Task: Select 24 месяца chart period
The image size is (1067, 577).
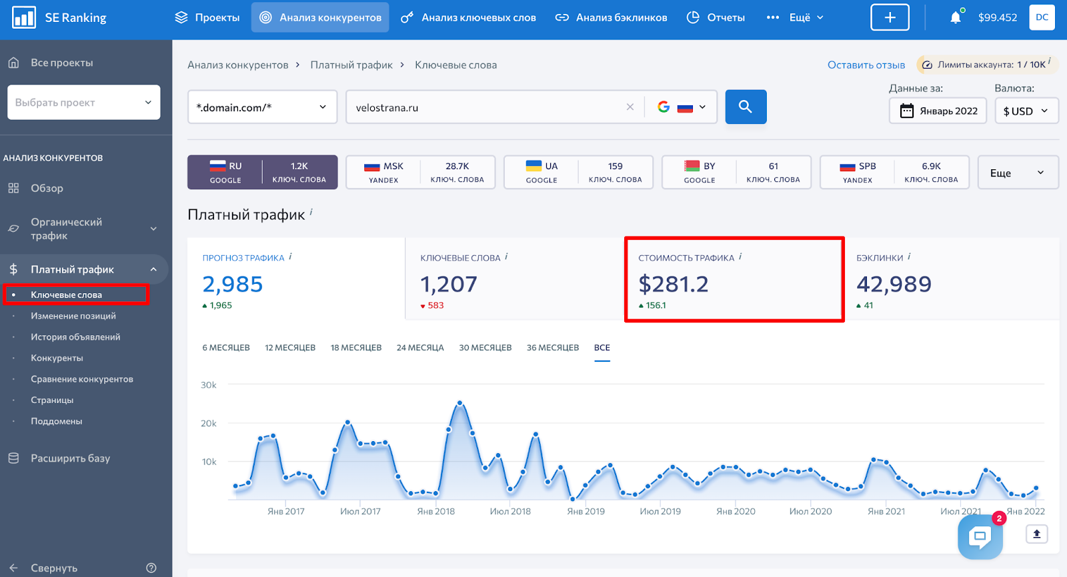Action: click(x=420, y=348)
